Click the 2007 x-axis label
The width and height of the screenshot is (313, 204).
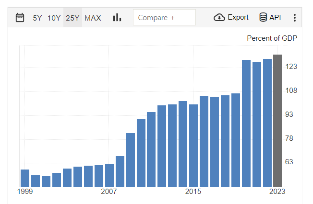[x=109, y=192]
